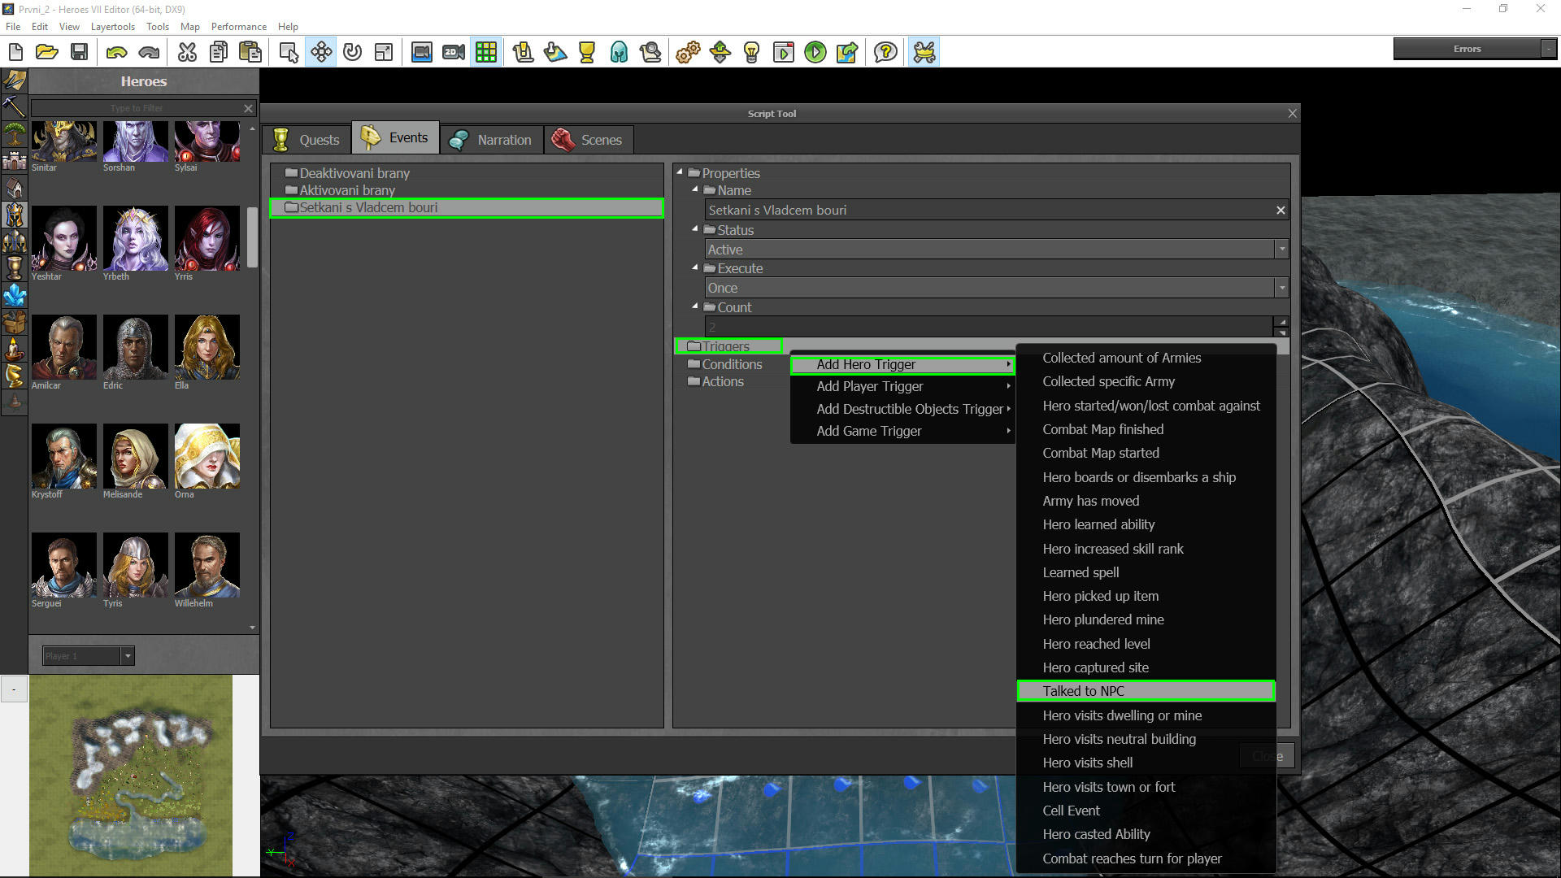Toggle the green grid display
Screen dimensions: 1561x878
[x=486, y=52]
